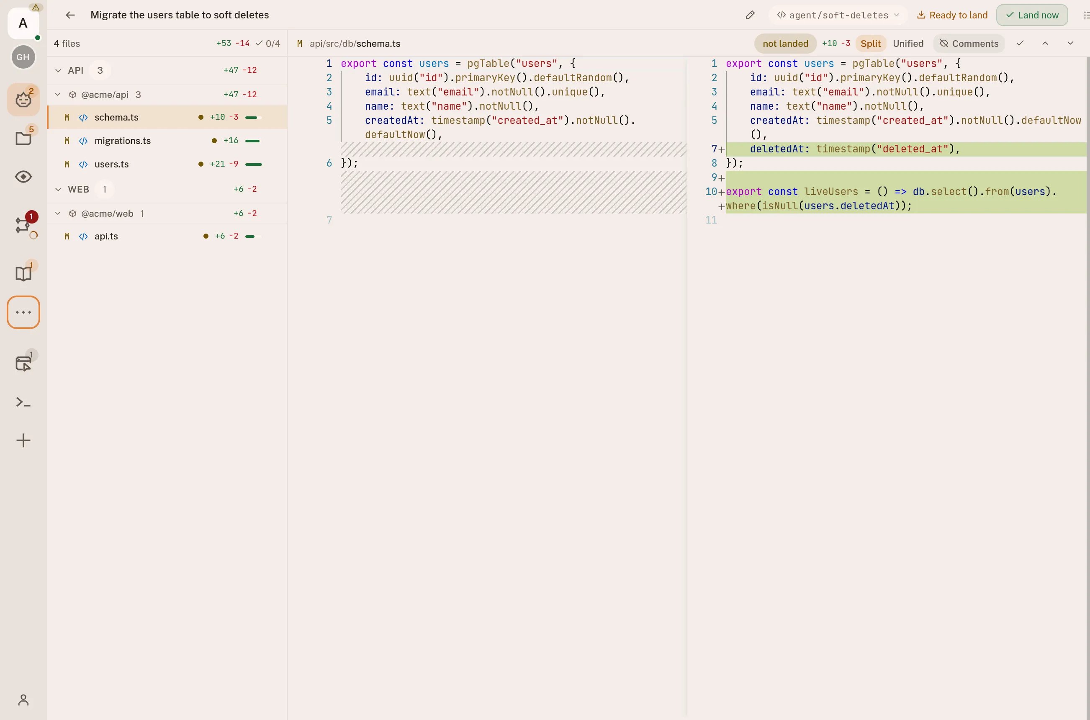Select schema.ts in the file tree
This screenshot has height=720, width=1090.
coord(167,117)
